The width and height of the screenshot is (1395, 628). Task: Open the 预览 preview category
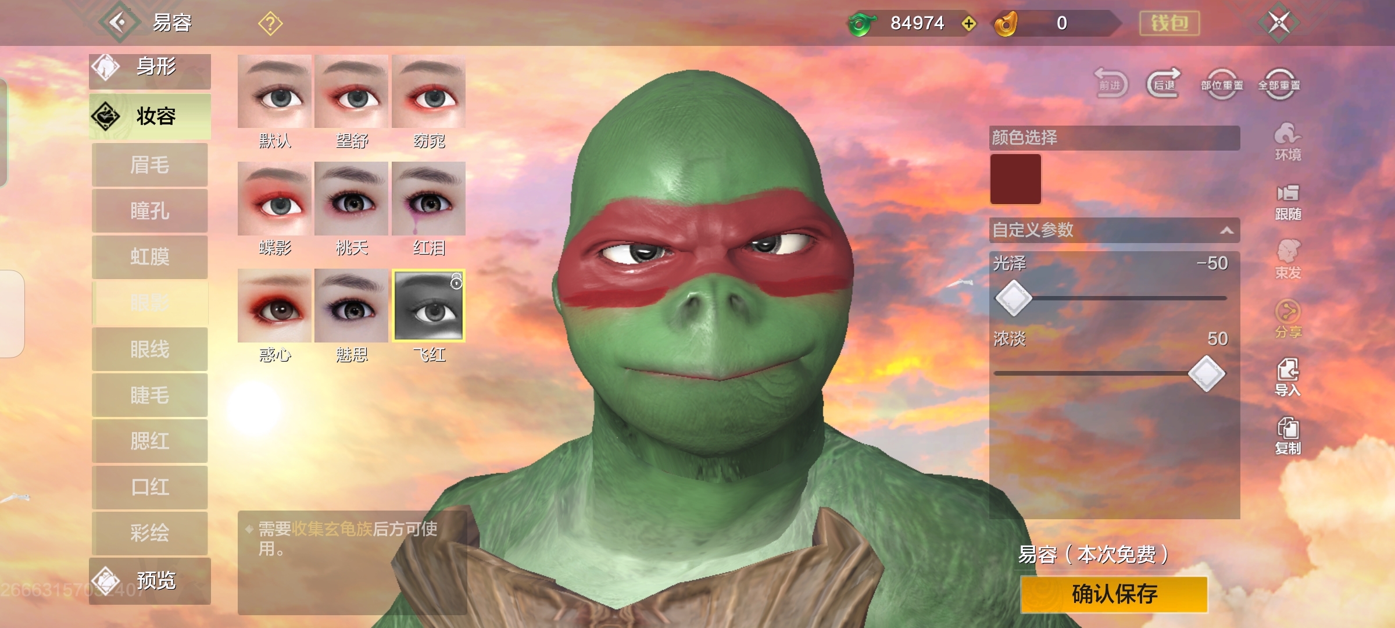pos(150,580)
